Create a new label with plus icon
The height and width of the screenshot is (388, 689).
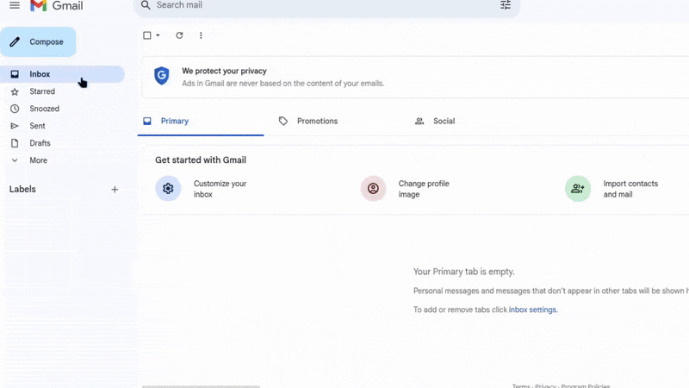click(115, 190)
